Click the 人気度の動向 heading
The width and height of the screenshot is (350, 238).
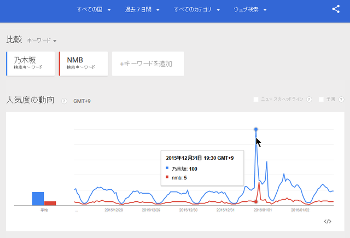click(30, 100)
